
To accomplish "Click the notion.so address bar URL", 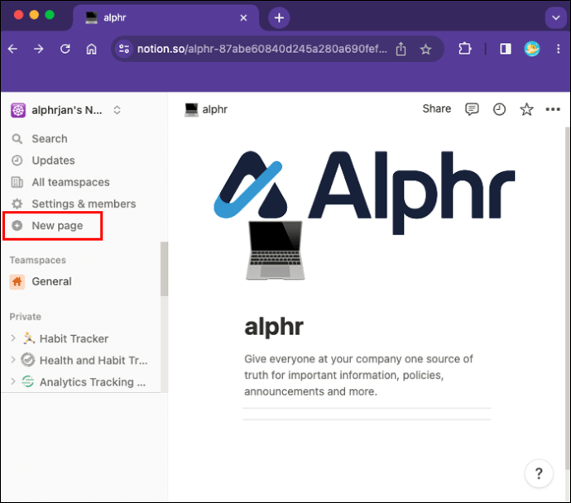I will [x=262, y=49].
